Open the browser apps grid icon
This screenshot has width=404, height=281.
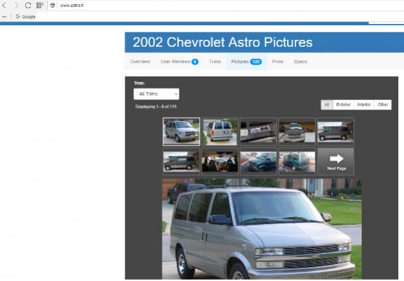coord(40,5)
